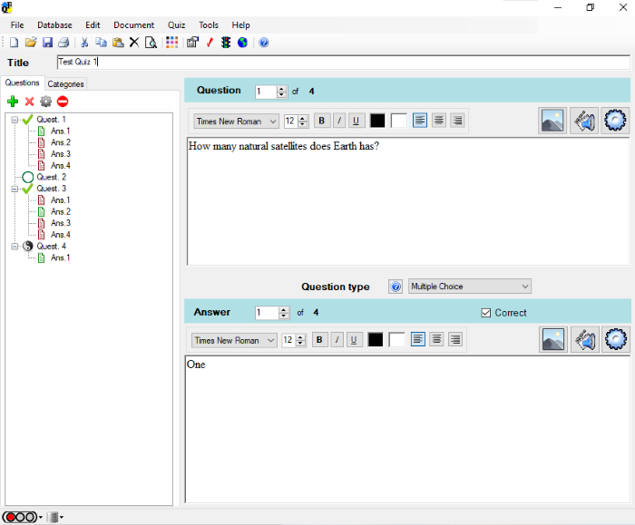The height and width of the screenshot is (525, 635).
Task: Collapse the Quest. 1 tree node
Action: 15,120
